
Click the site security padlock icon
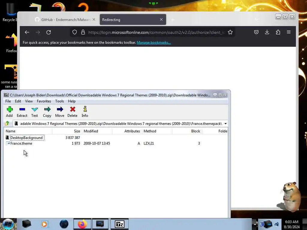tap(83, 32)
